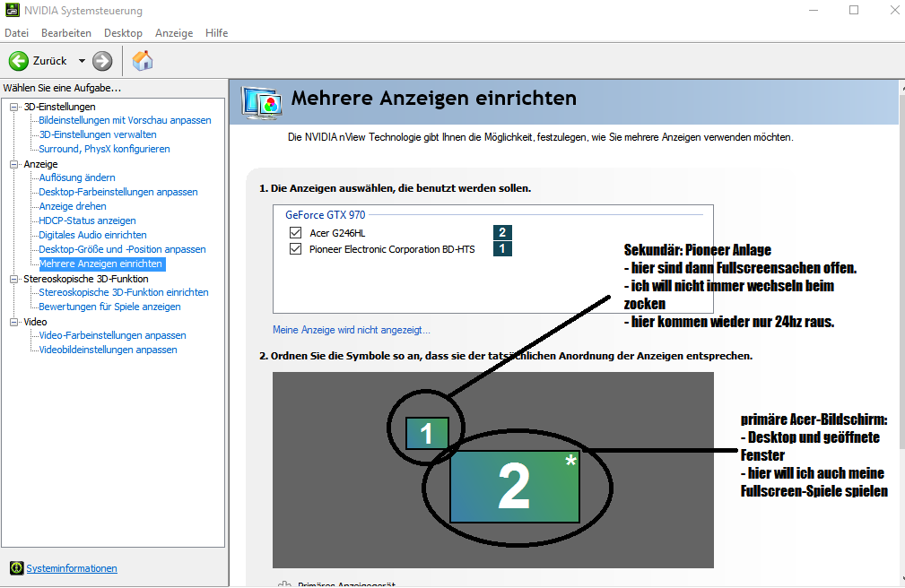Screen dimensions: 905x588
Task: Click the GeForce GTX 970 group label
Action: (325, 214)
